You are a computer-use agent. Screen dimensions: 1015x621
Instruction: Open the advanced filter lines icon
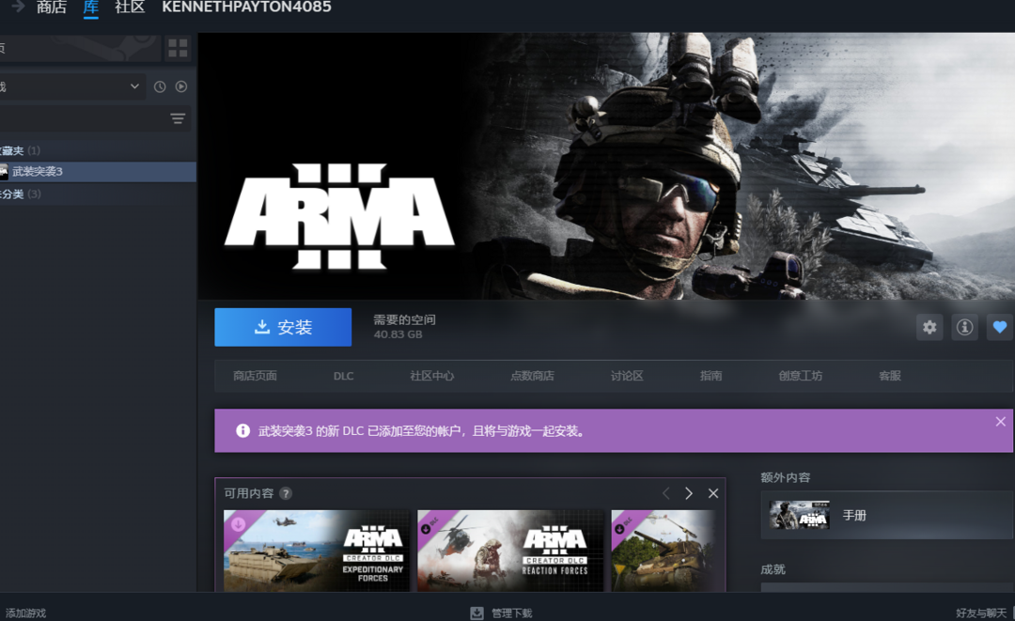pyautogui.click(x=178, y=118)
